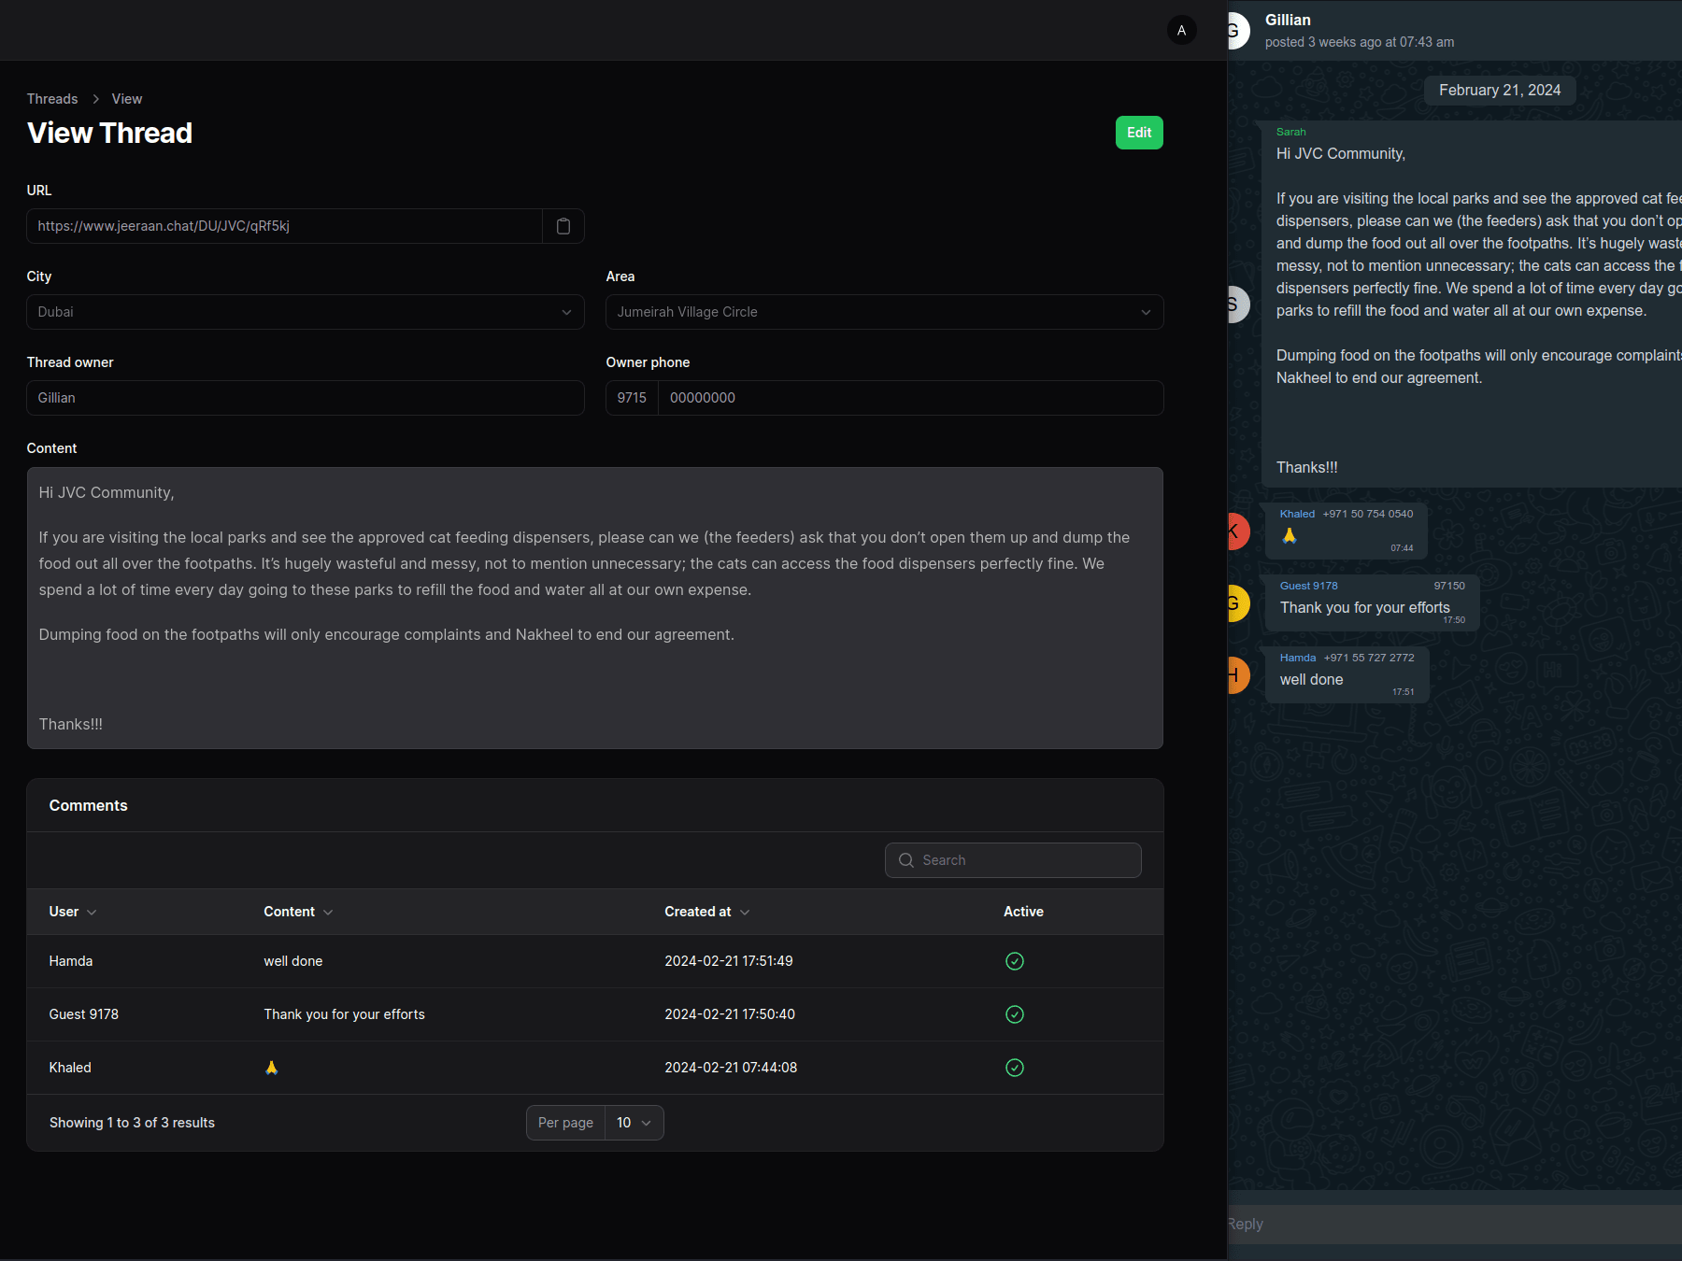Image resolution: width=1682 pixels, height=1261 pixels.
Task: Click the View breadcrumb item
Action: coord(127,99)
